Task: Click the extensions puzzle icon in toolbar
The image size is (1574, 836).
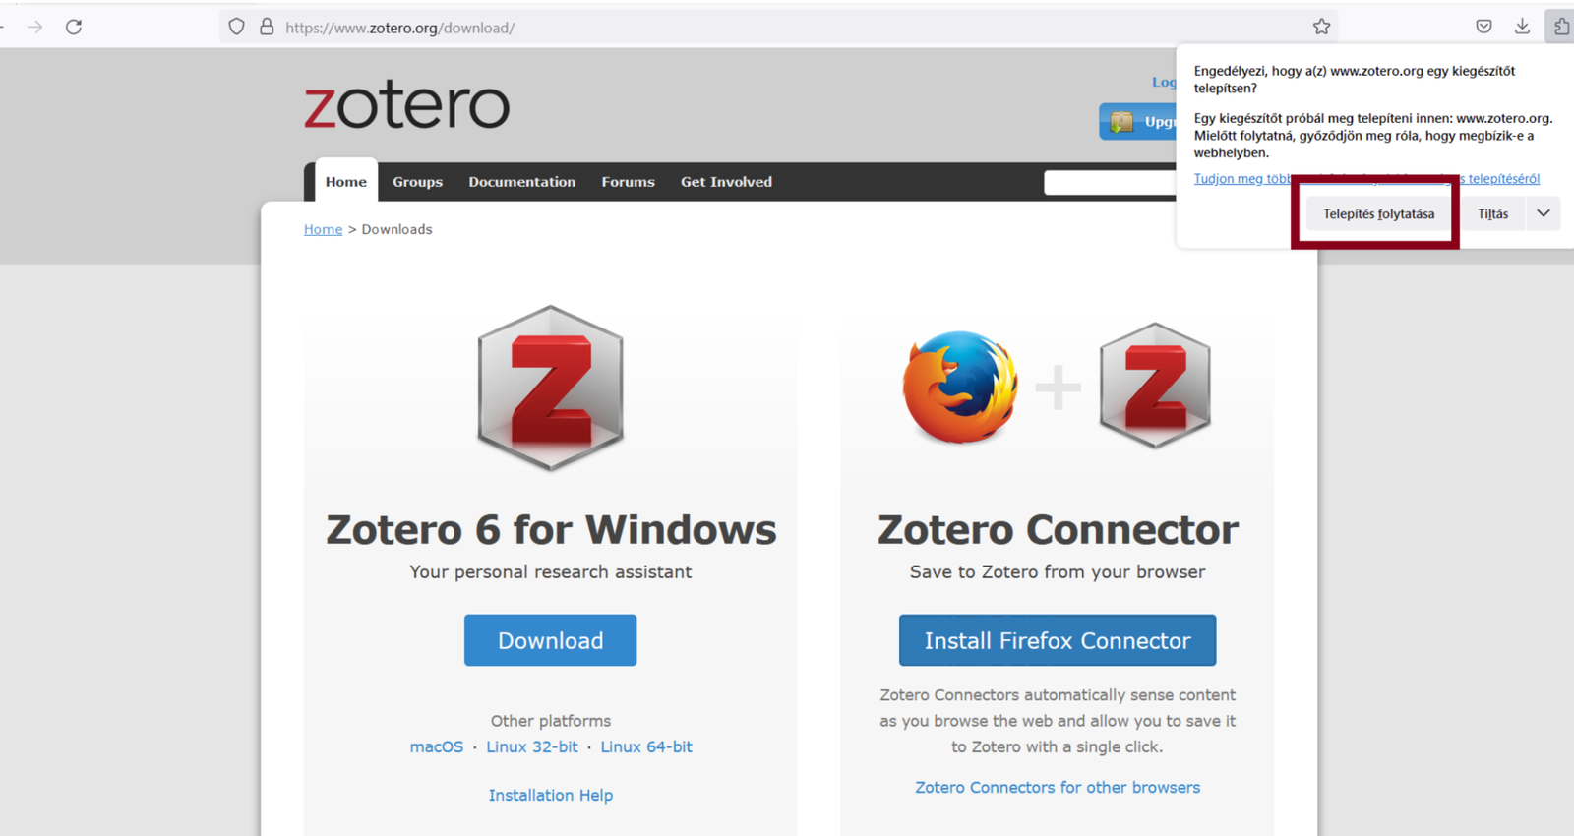Action: click(1561, 27)
